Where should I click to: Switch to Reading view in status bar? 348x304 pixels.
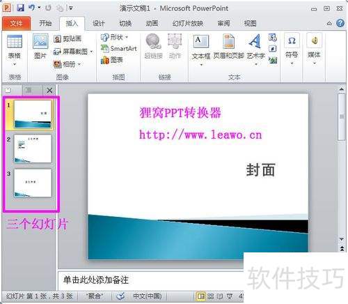coord(220,296)
